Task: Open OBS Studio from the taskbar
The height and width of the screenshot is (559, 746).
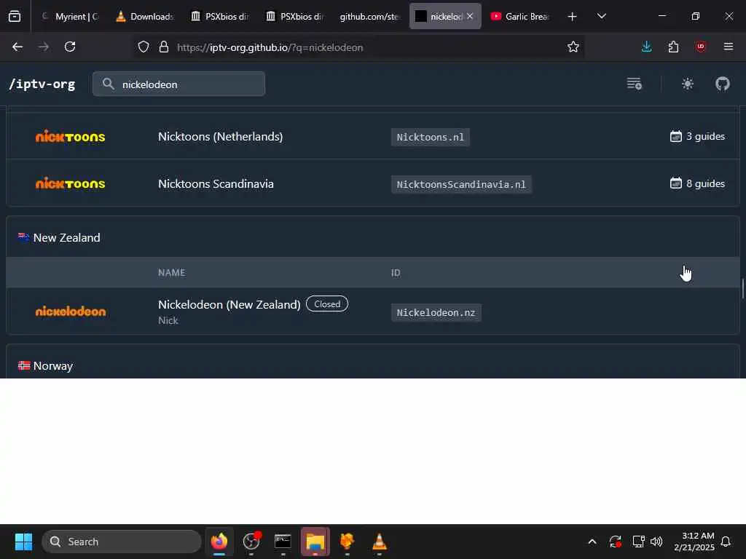Action: point(251,542)
